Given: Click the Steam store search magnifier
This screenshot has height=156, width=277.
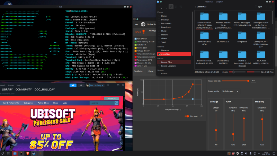Looking at the screenshot, I should point(116,103).
